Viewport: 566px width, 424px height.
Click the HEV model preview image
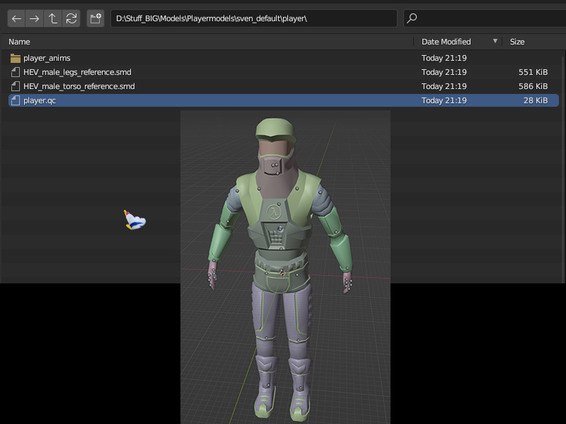pyautogui.click(x=285, y=267)
